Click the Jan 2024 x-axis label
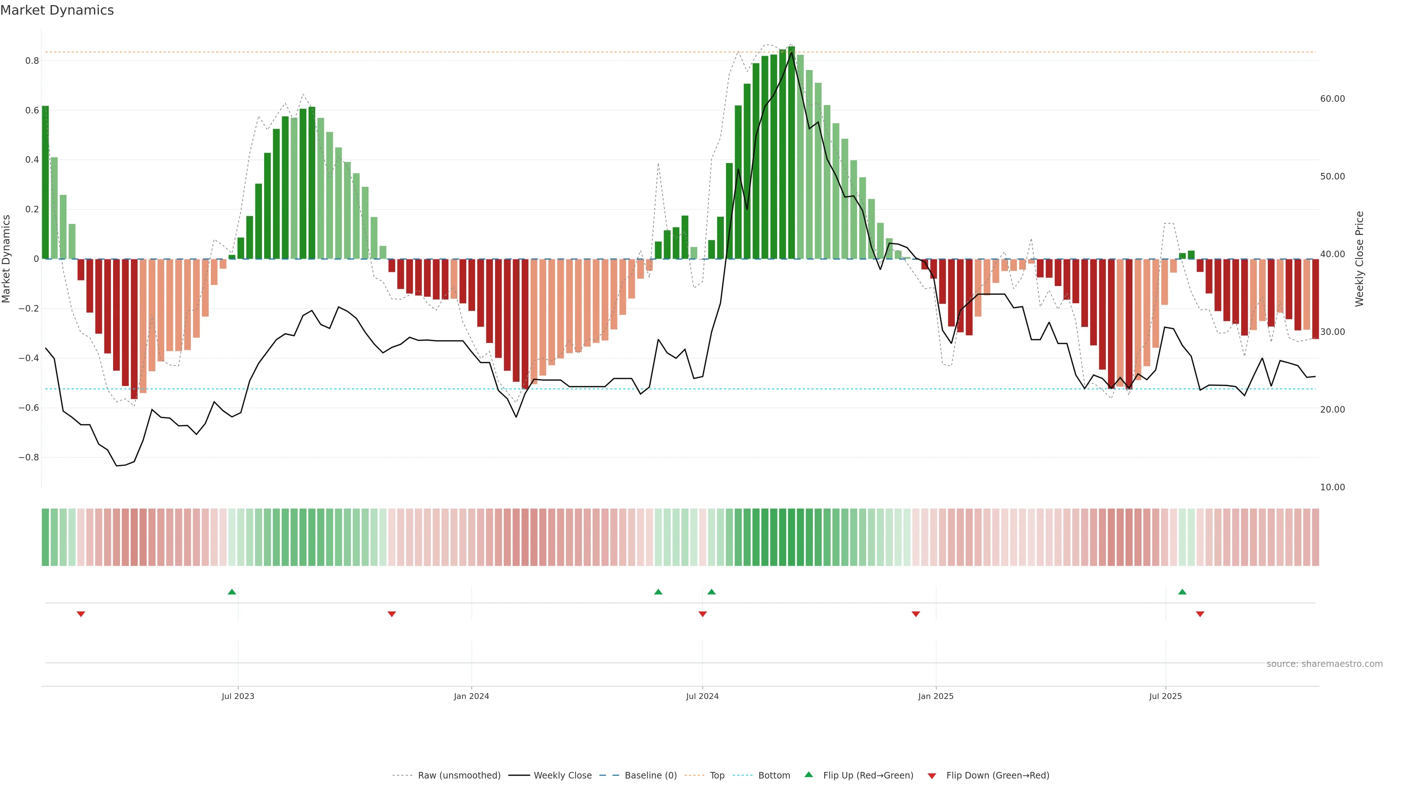 point(471,696)
